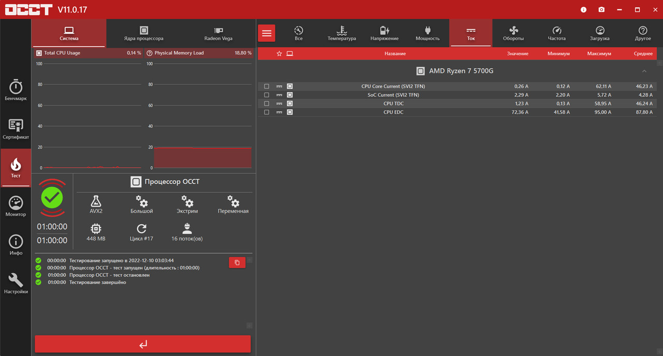Open the Инфо section
The height and width of the screenshot is (356, 663).
(16, 245)
